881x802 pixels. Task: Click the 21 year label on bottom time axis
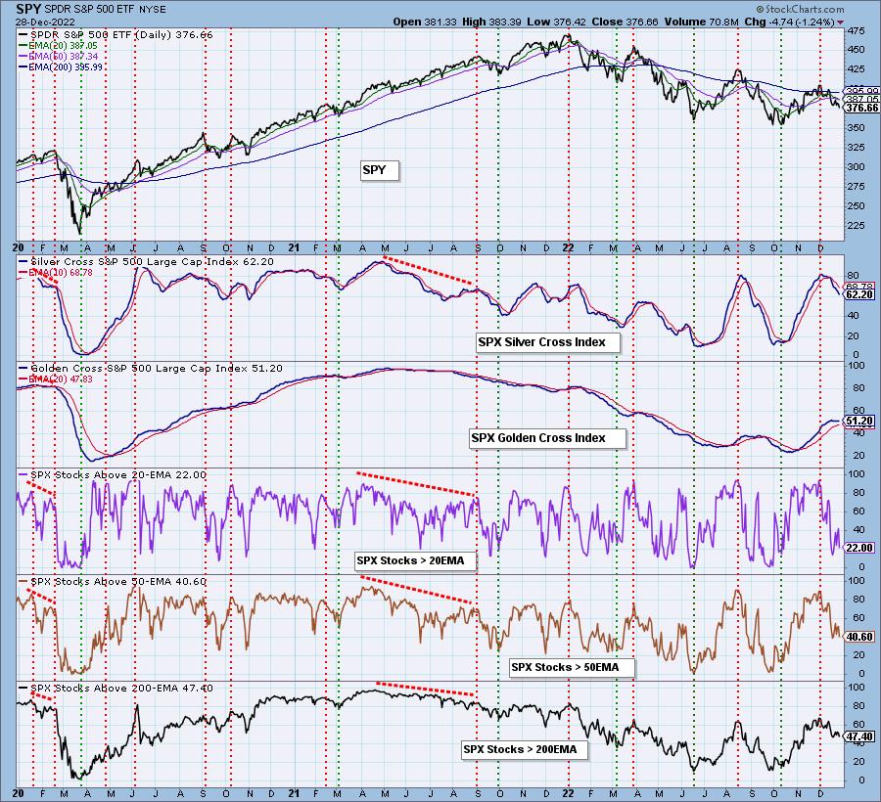[x=294, y=793]
